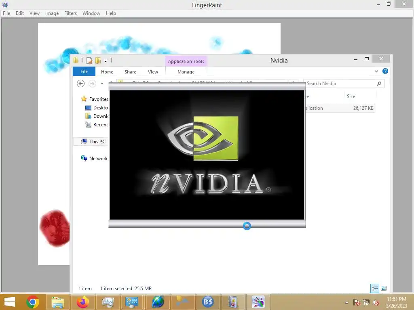Switch to FingerPaint via taskbar hand icon
Viewport: 414px width, 310px height.
coord(258,302)
